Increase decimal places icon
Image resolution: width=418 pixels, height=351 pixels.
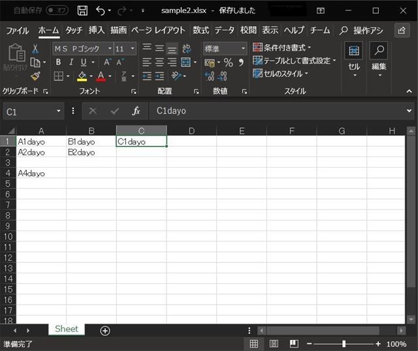coord(210,76)
